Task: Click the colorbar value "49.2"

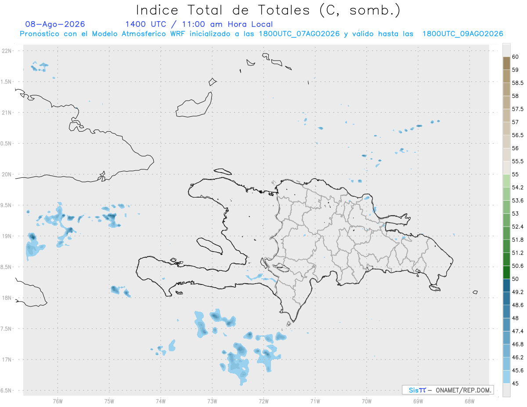Action: pyautogui.click(x=518, y=292)
